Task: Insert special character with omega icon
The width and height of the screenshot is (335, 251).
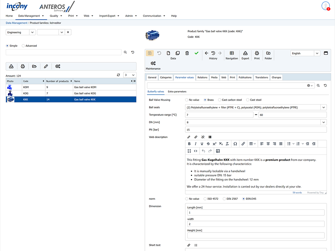Action: click(x=235, y=144)
